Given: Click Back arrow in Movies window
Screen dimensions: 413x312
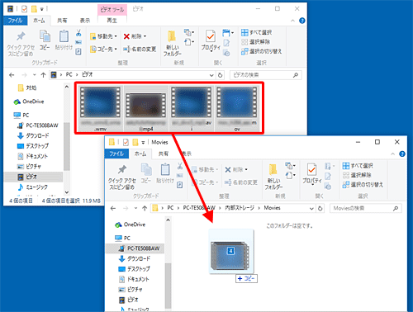Looking at the screenshot, I should [x=113, y=208].
